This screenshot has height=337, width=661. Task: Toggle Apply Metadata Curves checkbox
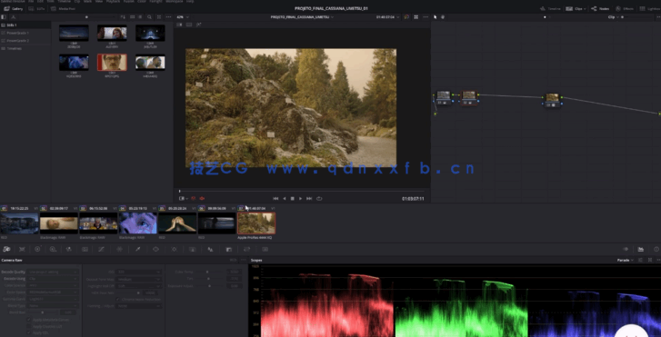(x=29, y=320)
